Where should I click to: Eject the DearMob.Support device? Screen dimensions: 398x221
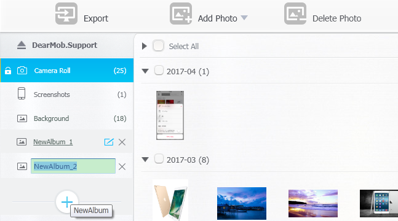(22, 45)
